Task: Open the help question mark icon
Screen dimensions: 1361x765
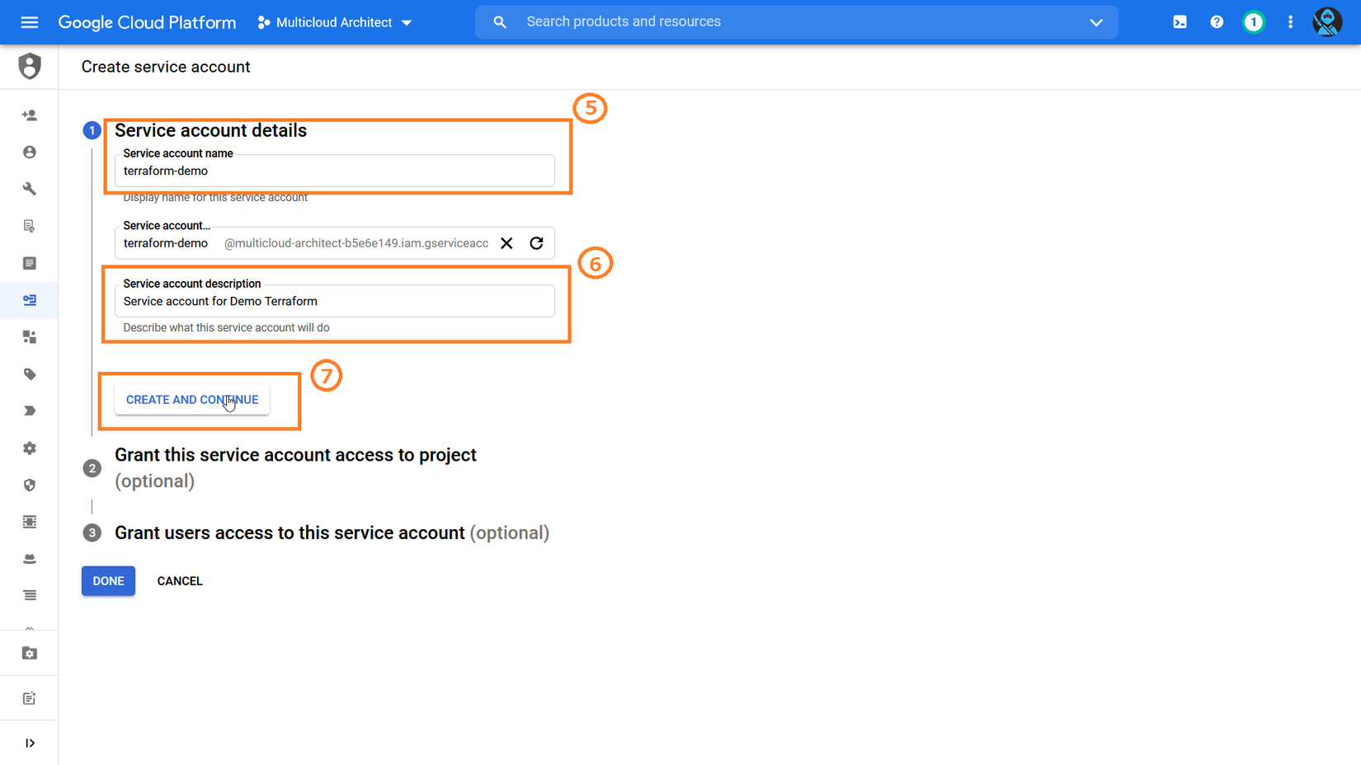Action: click(x=1217, y=22)
